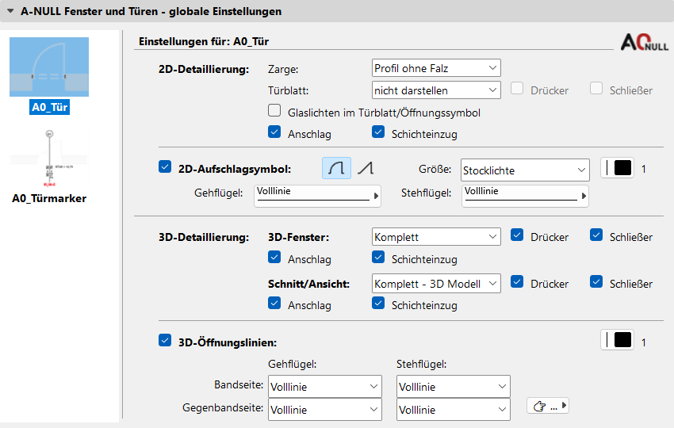Open the Schnitt/Ansicht detail dropdown
This screenshot has width=674, height=428.
pyautogui.click(x=436, y=283)
